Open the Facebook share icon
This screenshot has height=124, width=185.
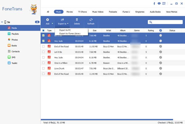pyautogui.click(x=154, y=3)
